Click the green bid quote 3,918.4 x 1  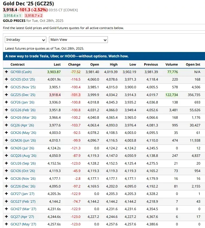[12, 16]
